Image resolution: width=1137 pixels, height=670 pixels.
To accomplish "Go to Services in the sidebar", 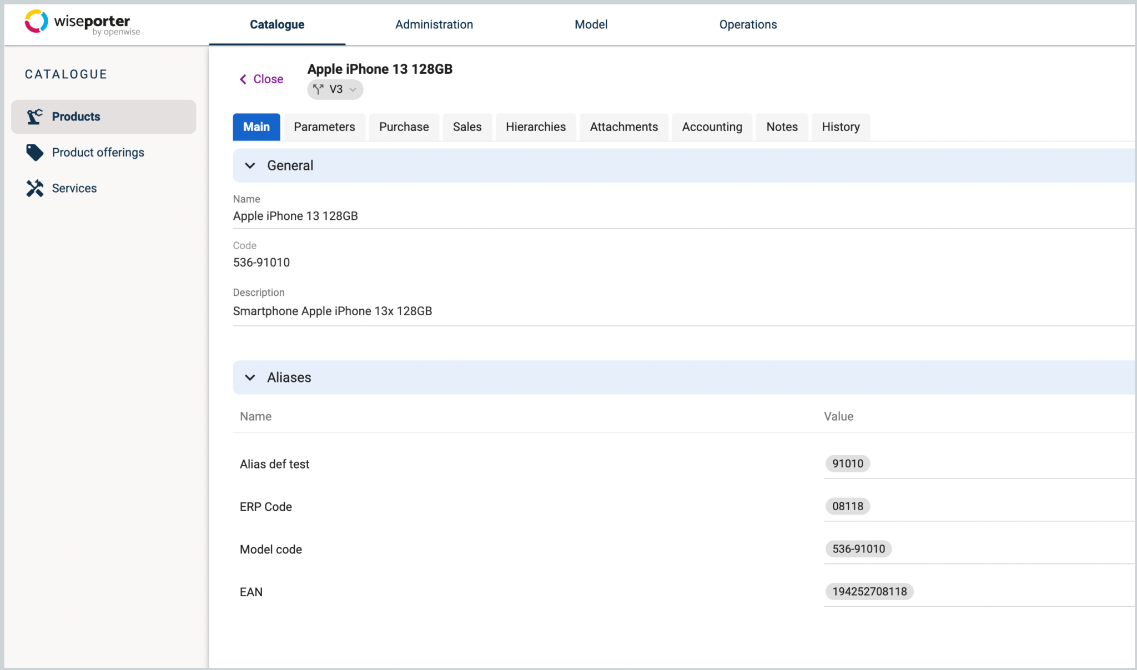I will coord(104,188).
